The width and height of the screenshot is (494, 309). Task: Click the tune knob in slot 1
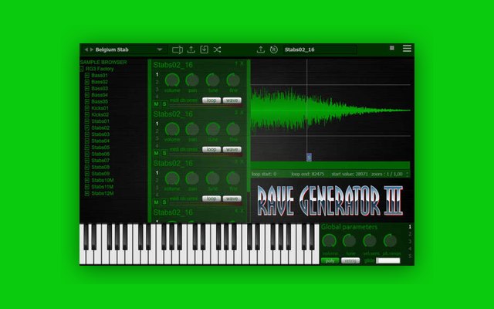pyautogui.click(x=213, y=80)
